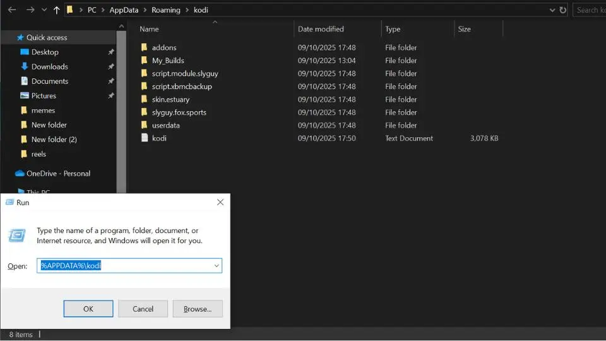
Task: Open Documents from Quick access
Action: 50,81
